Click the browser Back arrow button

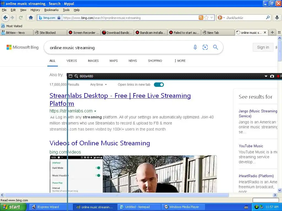(x=5, y=18)
